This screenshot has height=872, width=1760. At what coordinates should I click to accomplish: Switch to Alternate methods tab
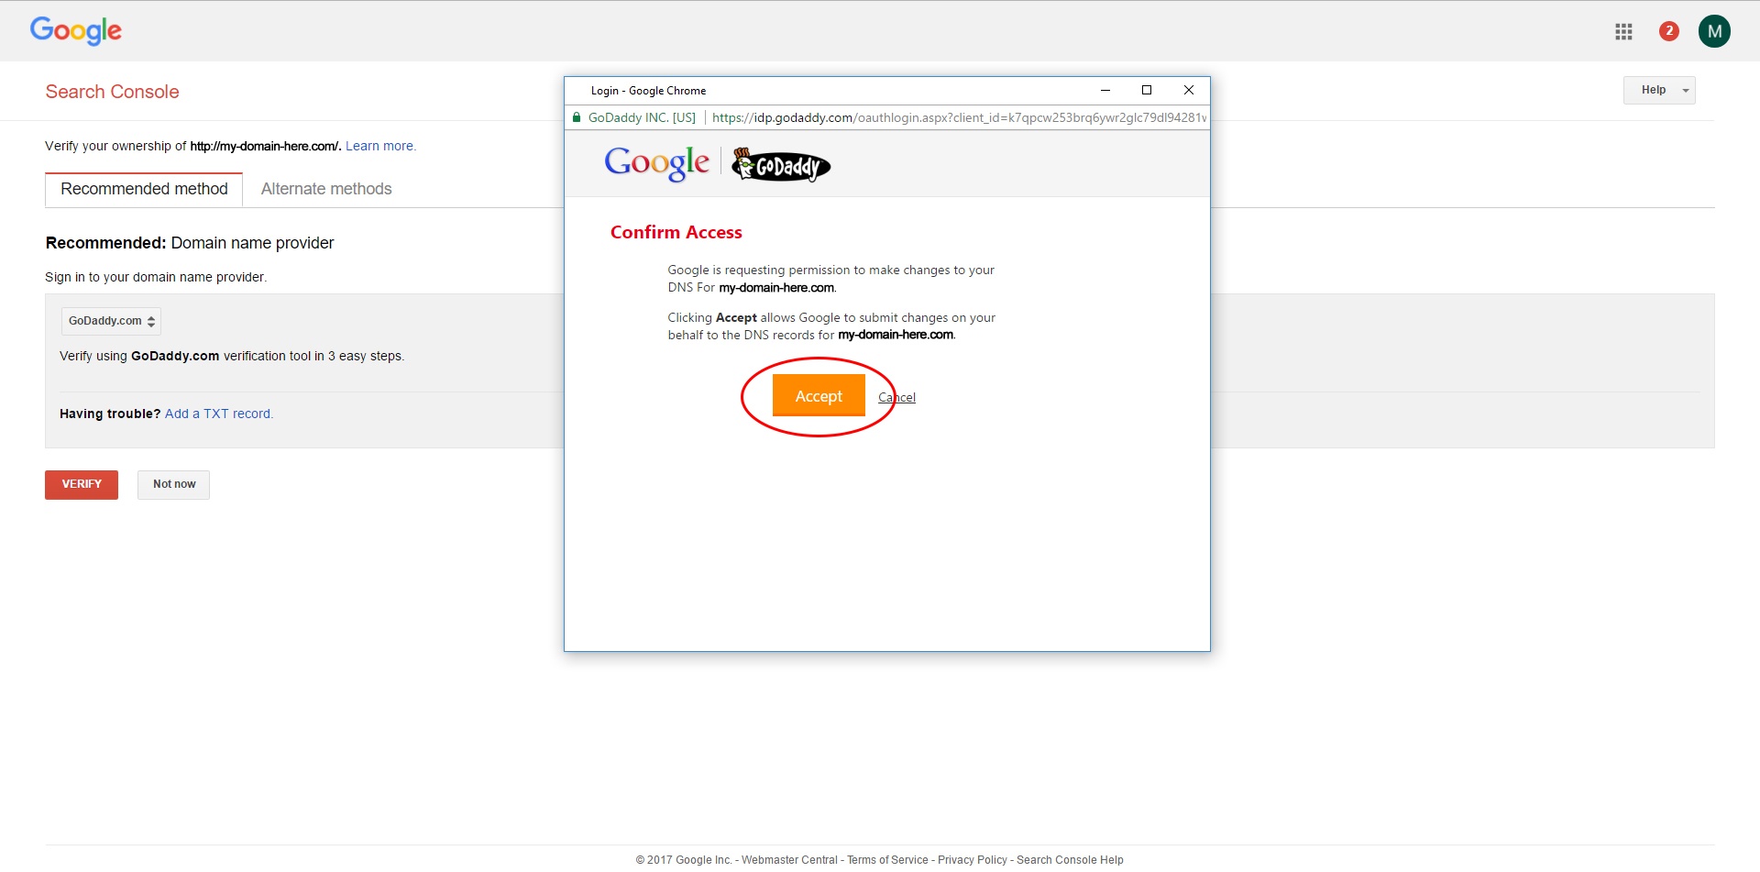326,189
